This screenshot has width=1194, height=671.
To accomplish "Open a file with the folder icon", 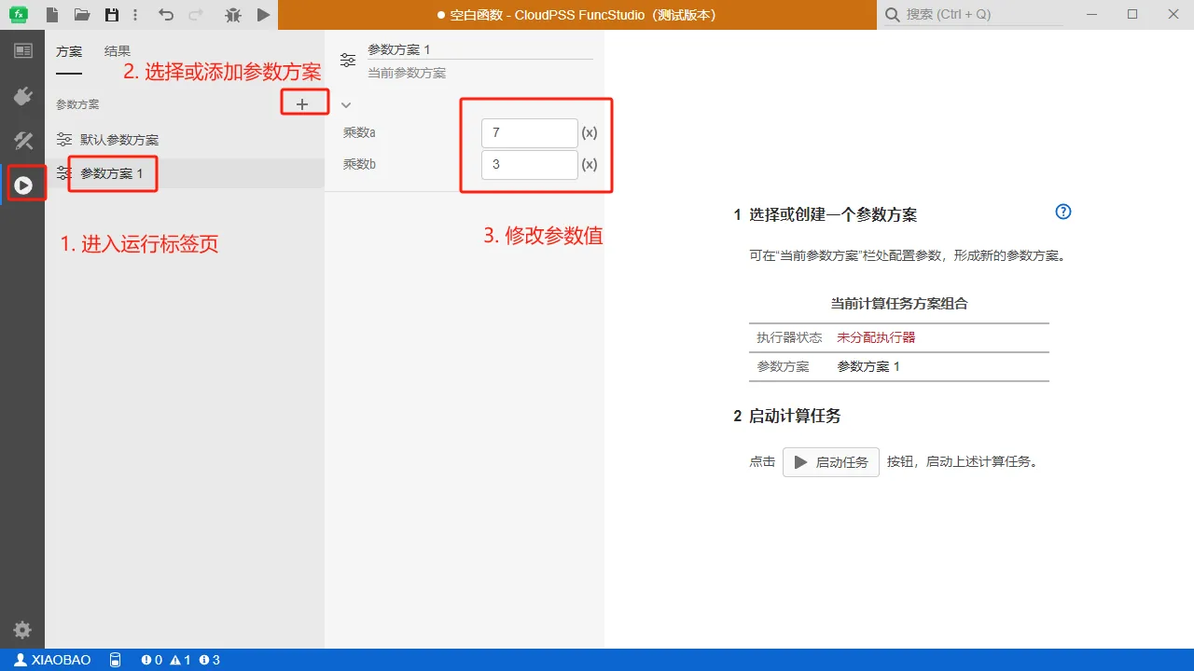I will click(82, 15).
